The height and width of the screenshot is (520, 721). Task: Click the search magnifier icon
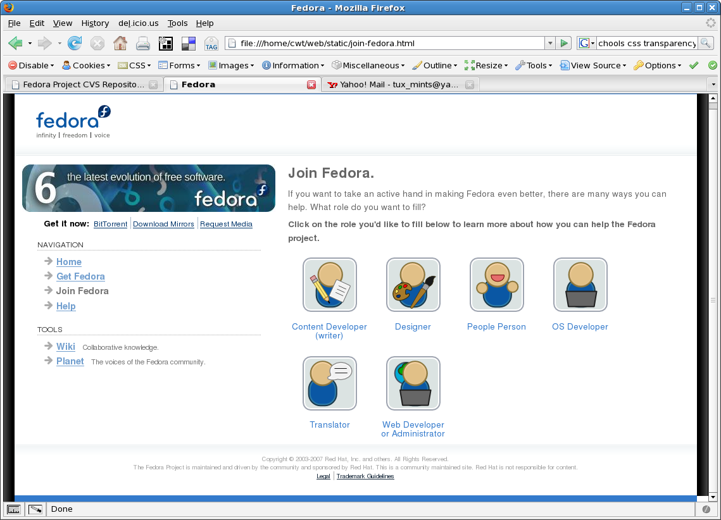point(705,43)
